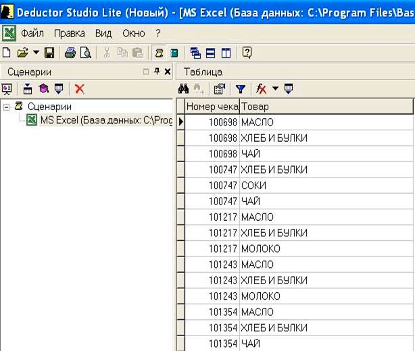Image resolution: width=415 pixels, height=351 pixels.
Task: Open the dropdown arrow beside Open folder
Action: [36, 53]
